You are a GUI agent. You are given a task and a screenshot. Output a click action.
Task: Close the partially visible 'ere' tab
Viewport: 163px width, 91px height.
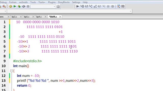[8, 17]
